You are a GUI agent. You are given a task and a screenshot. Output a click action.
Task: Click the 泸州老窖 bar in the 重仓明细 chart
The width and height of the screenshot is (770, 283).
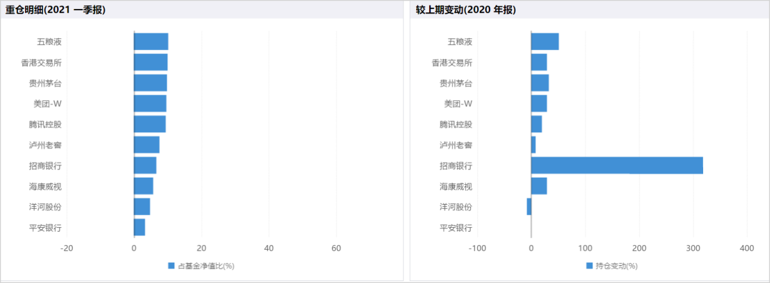(x=147, y=145)
